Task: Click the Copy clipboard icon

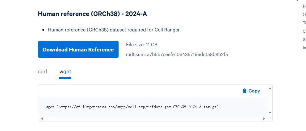Action: point(245,91)
